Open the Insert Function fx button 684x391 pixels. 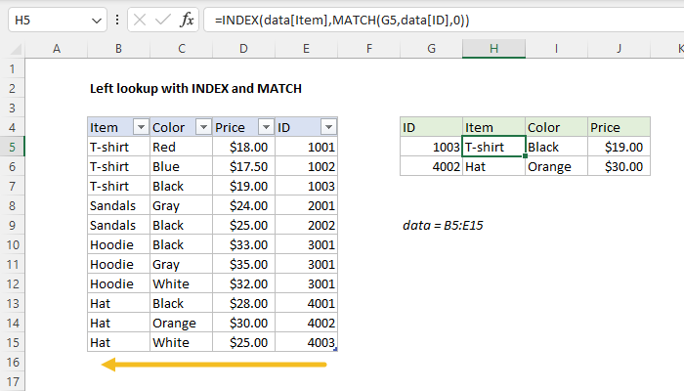coord(187,20)
